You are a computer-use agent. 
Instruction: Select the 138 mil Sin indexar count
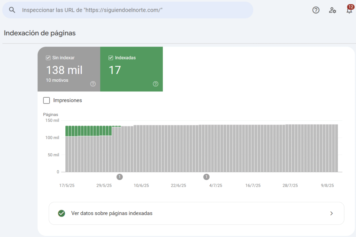click(x=64, y=70)
